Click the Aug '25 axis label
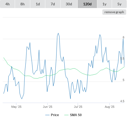127x122 pixels. pyautogui.click(x=110, y=107)
